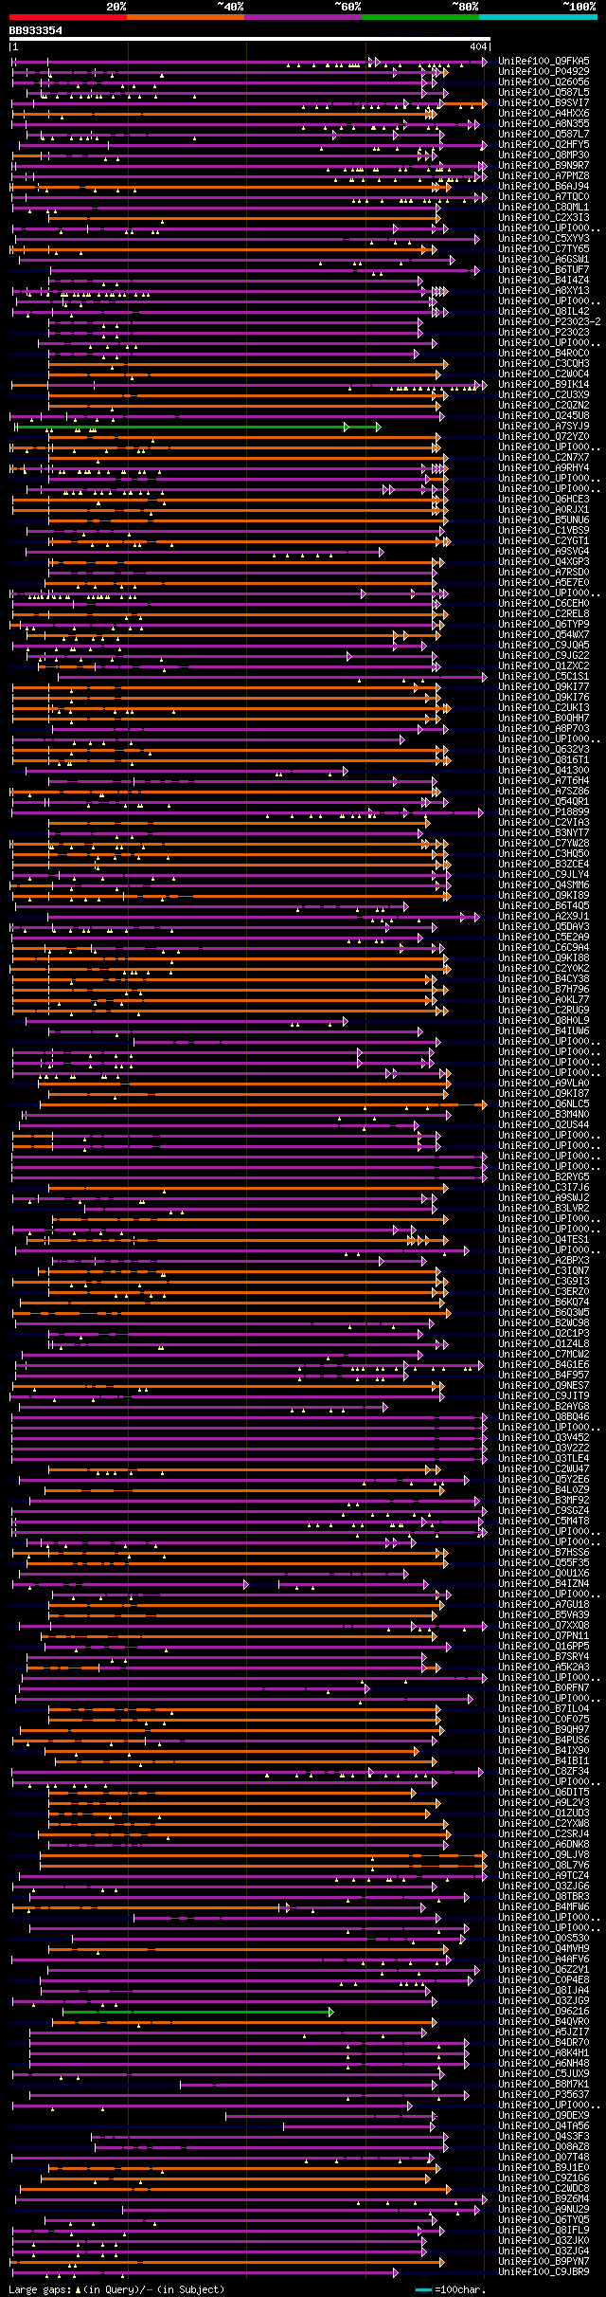Open hit UniRef100_A8N355
This screenshot has width=606, height=2297.
click(544, 123)
